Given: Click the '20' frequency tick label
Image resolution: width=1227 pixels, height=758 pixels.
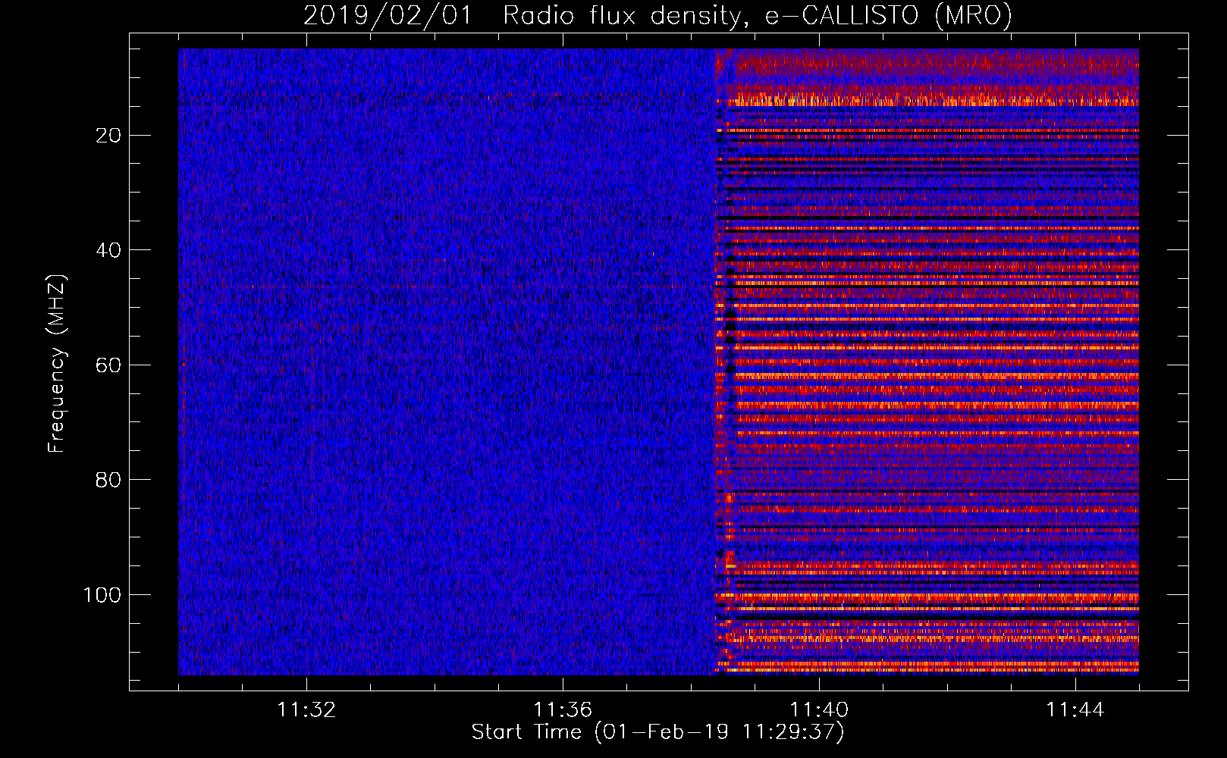Looking at the screenshot, I should point(109,136).
